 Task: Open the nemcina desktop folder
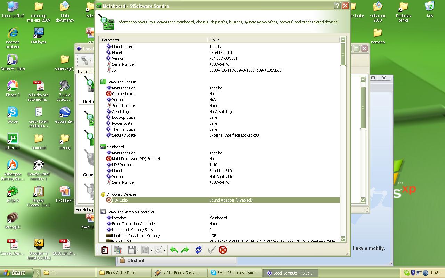click(378, 36)
